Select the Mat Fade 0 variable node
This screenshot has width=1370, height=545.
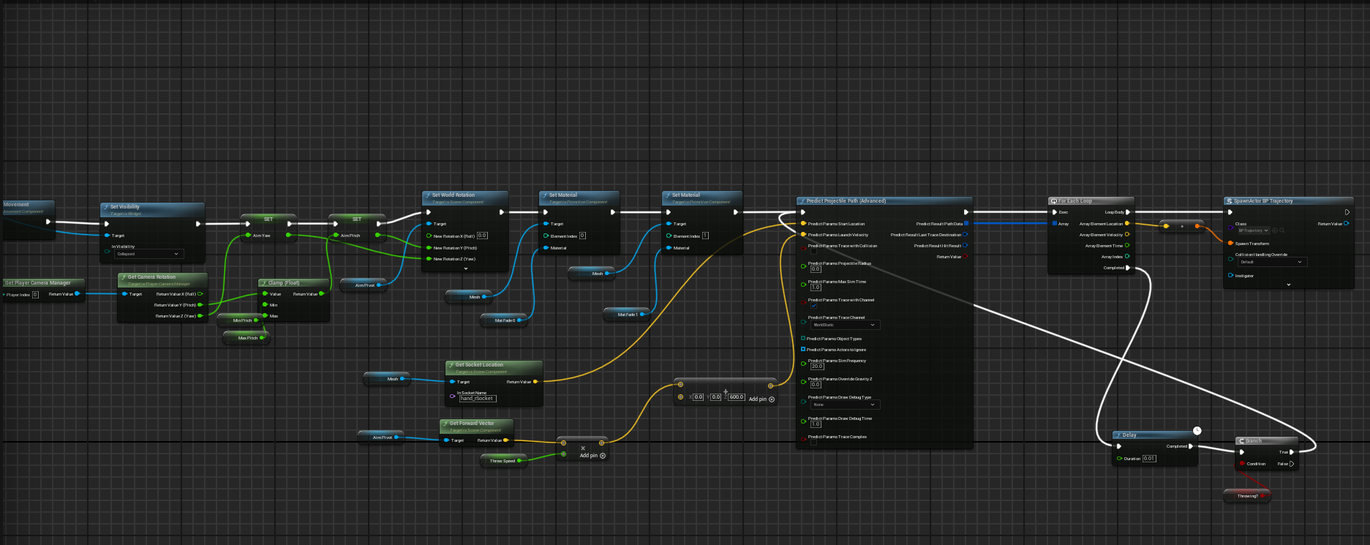[x=505, y=320]
